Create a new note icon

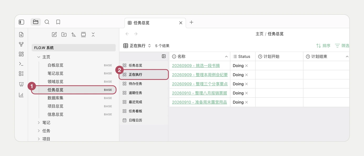click(54, 35)
